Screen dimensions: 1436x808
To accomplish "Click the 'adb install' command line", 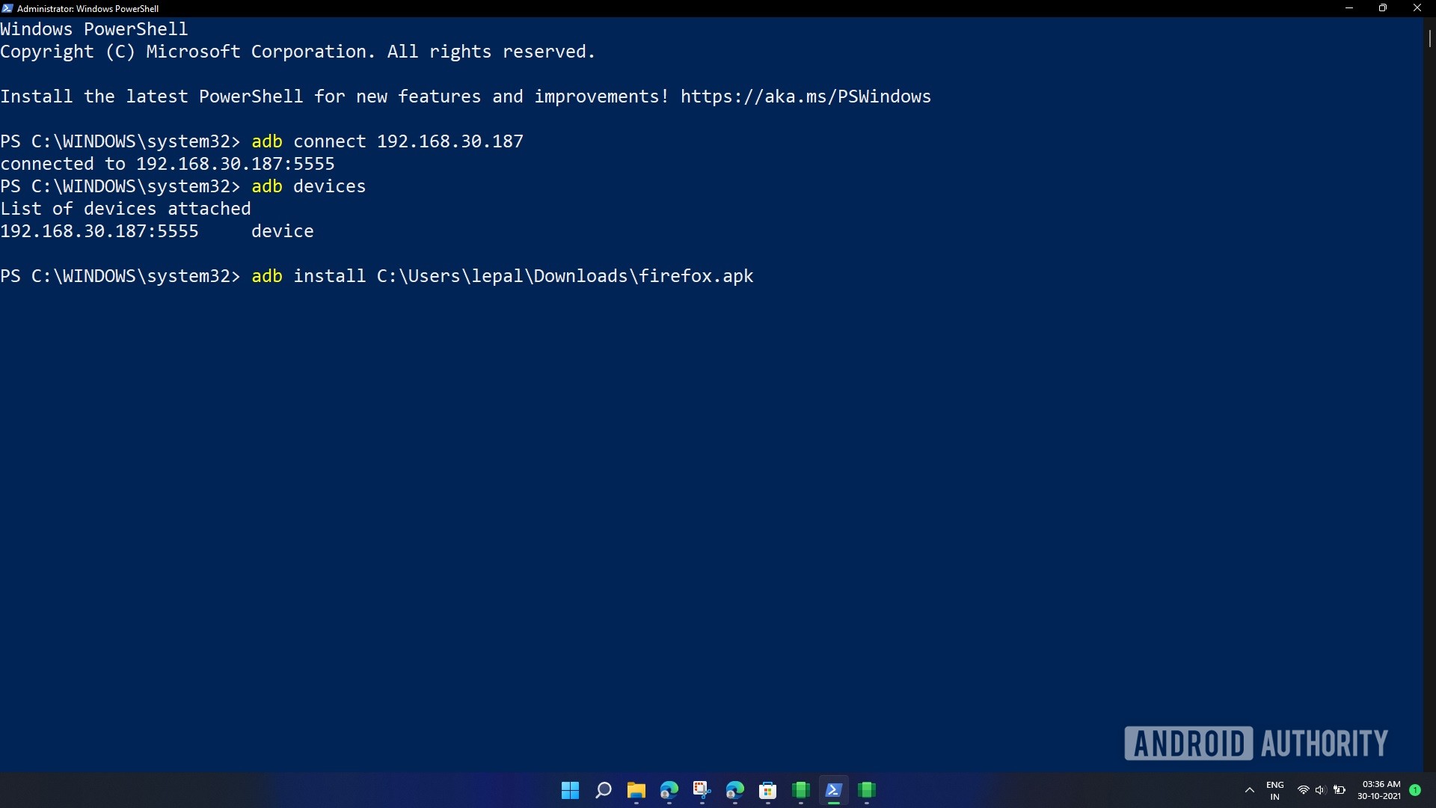I will [x=377, y=276].
